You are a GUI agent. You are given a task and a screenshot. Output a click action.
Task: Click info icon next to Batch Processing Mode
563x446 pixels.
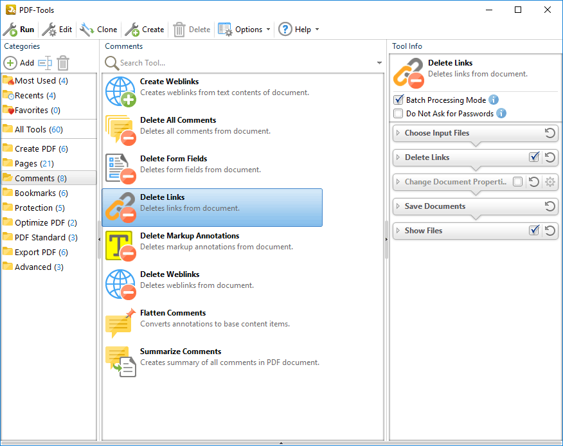(494, 100)
